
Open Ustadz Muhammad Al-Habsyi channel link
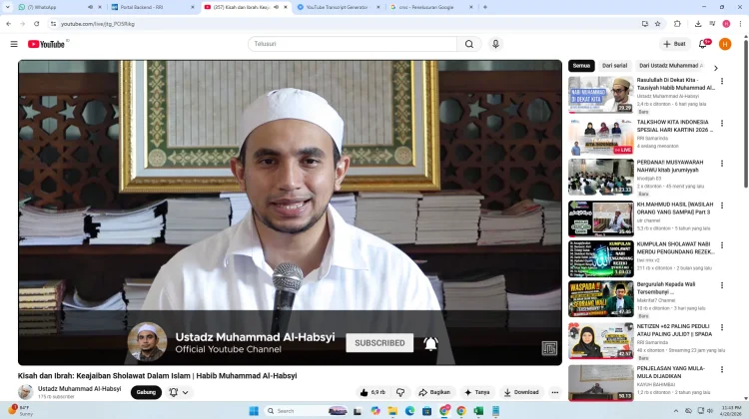[79, 389]
